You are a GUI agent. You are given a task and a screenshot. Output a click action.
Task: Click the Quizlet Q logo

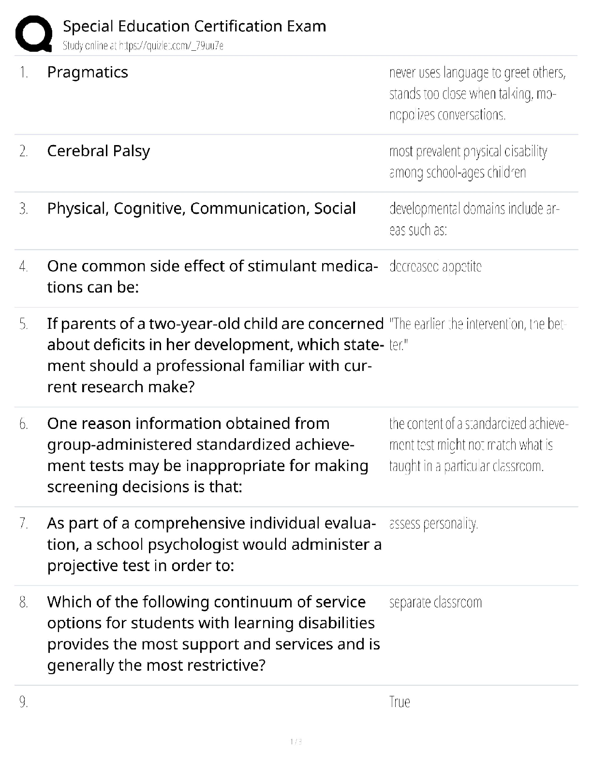(34, 33)
